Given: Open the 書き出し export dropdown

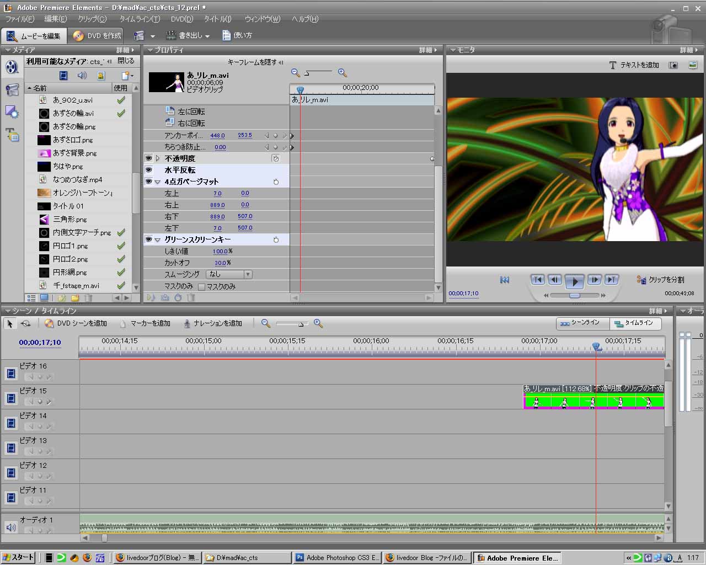Looking at the screenshot, I should (190, 36).
